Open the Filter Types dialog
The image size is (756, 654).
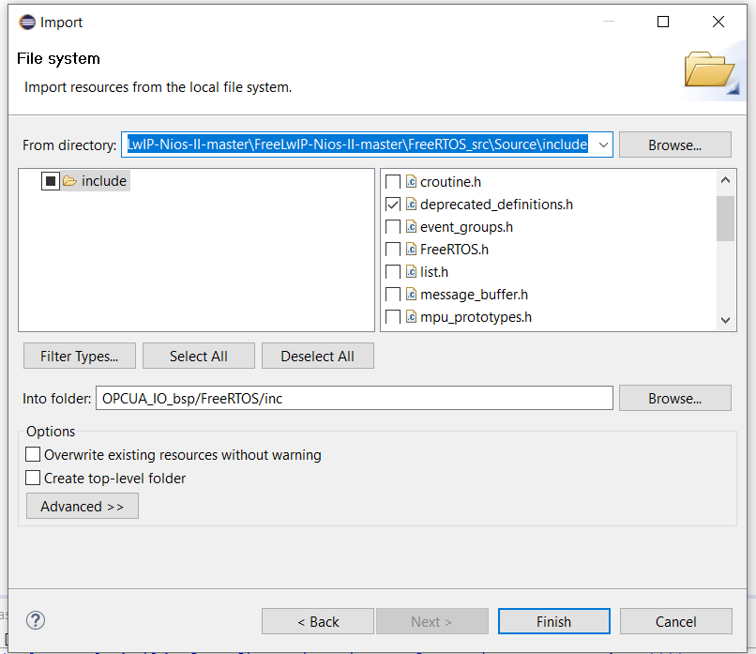click(x=79, y=357)
